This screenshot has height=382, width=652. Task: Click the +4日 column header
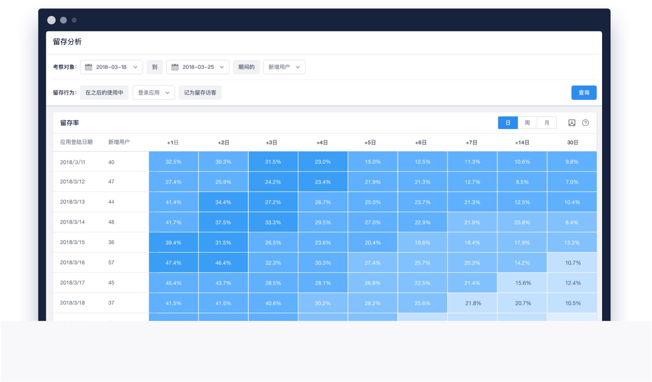322,143
